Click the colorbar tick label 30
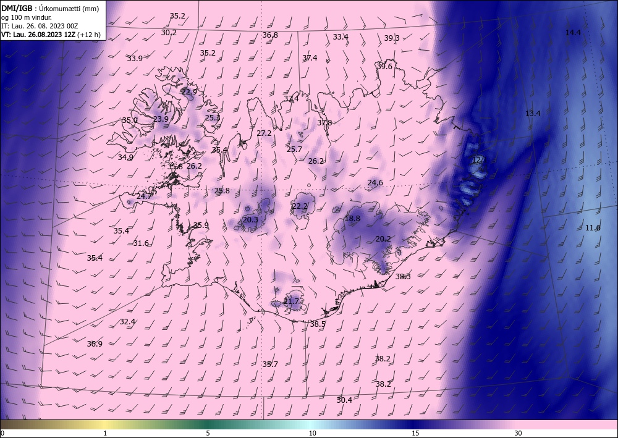618x438 pixels. pos(519,433)
